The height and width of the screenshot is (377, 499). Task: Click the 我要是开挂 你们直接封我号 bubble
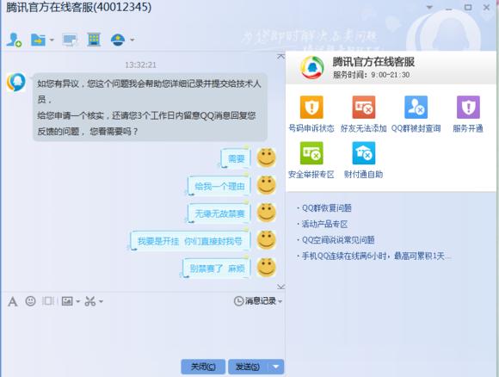click(190, 241)
